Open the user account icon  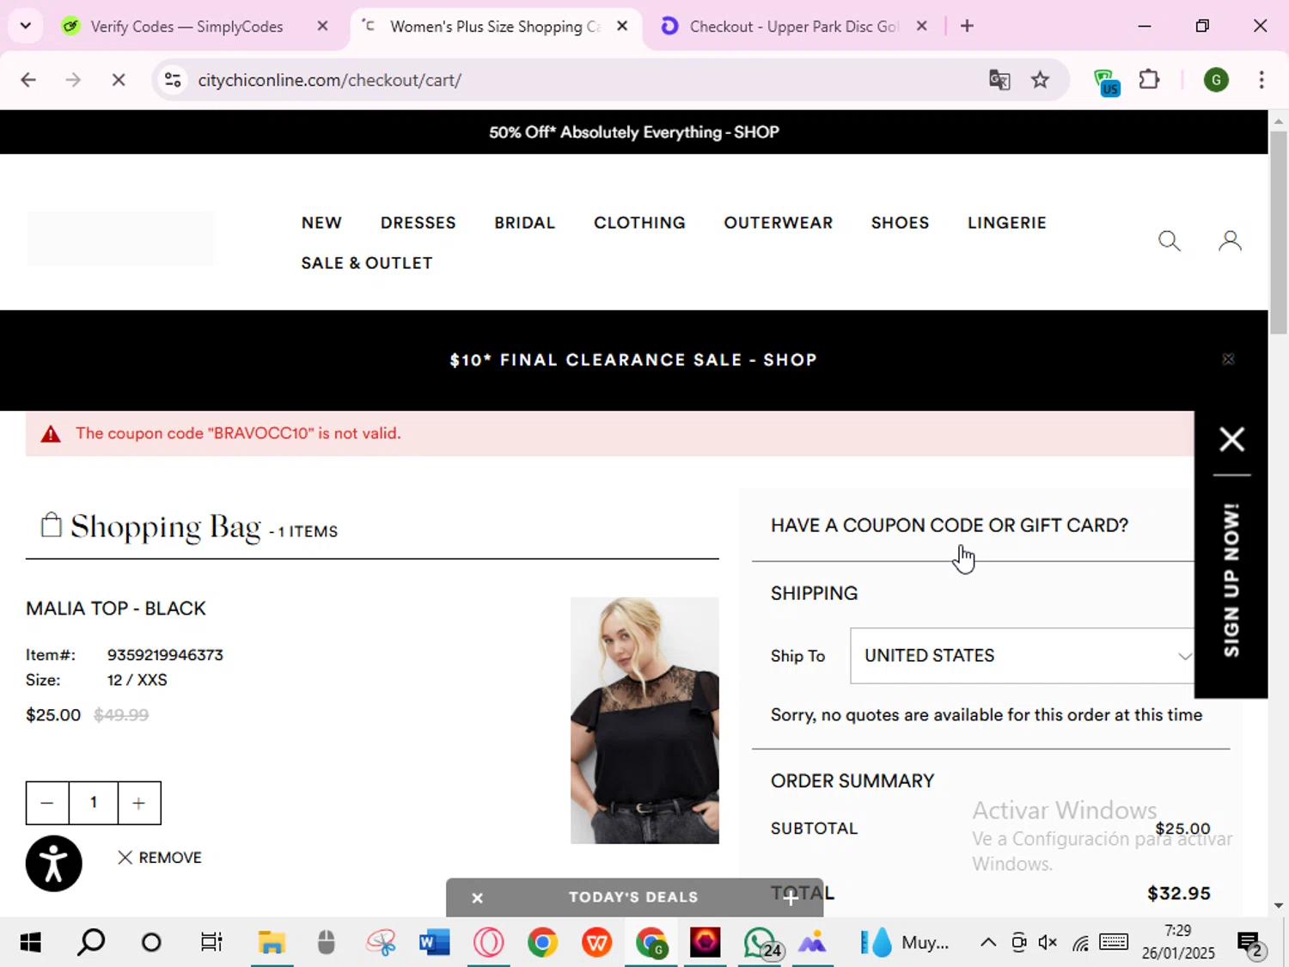pyautogui.click(x=1230, y=242)
